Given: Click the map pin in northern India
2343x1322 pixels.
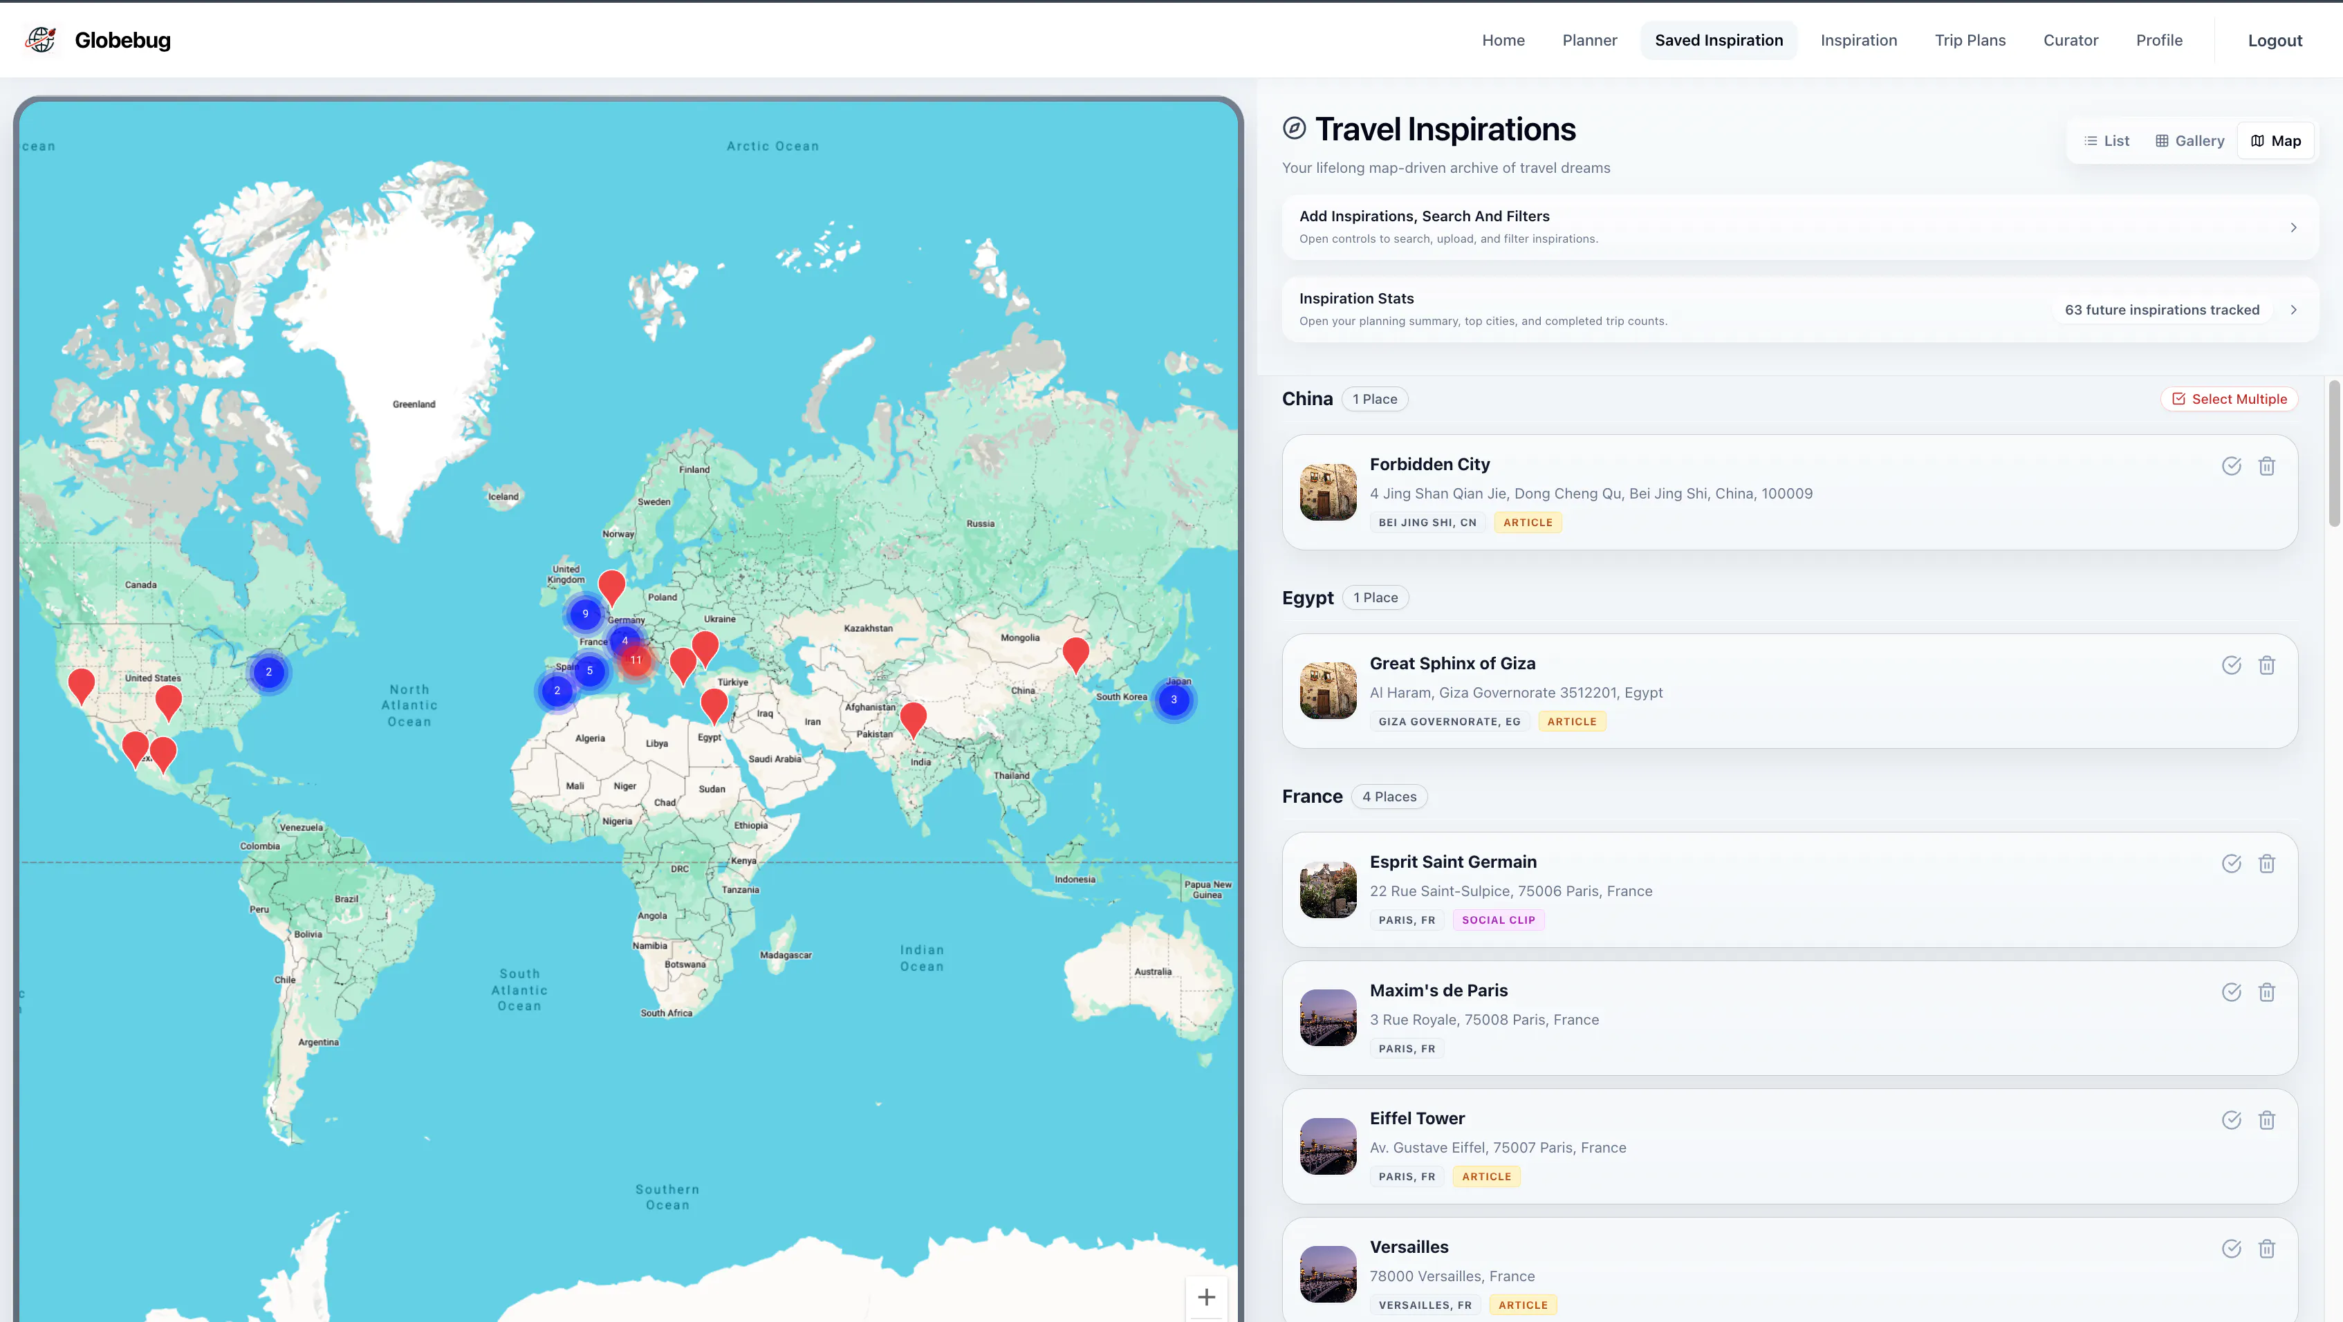Looking at the screenshot, I should (913, 718).
